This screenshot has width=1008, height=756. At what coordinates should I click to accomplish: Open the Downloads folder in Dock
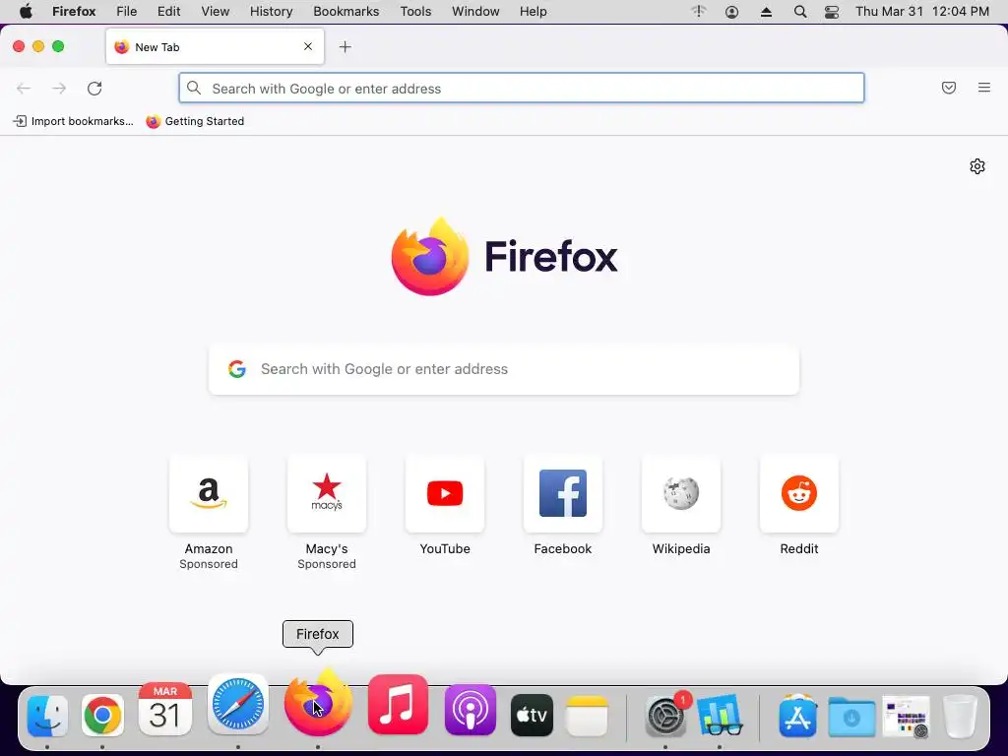851,717
